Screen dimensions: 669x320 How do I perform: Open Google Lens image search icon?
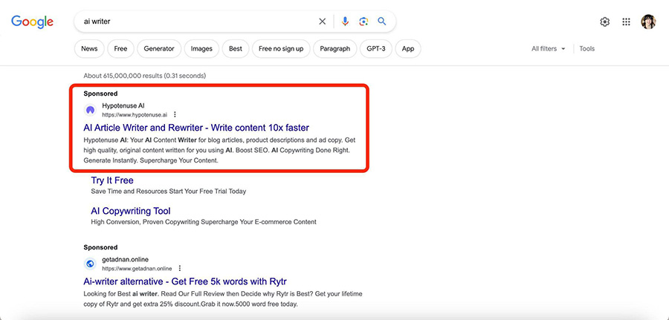tap(363, 22)
